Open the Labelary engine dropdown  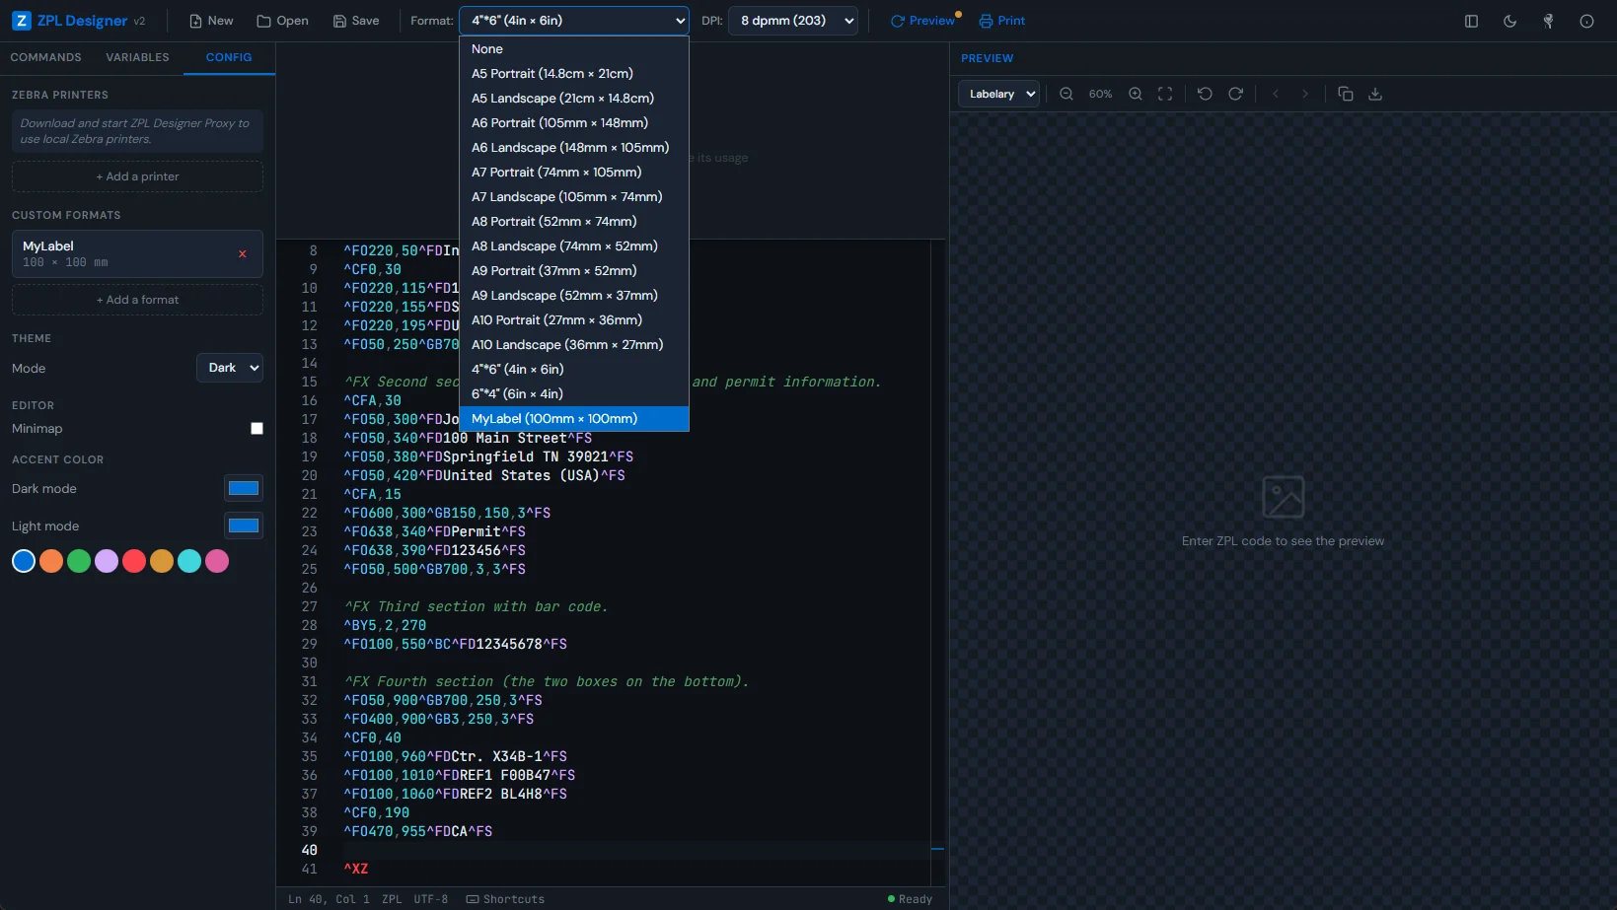[997, 94]
